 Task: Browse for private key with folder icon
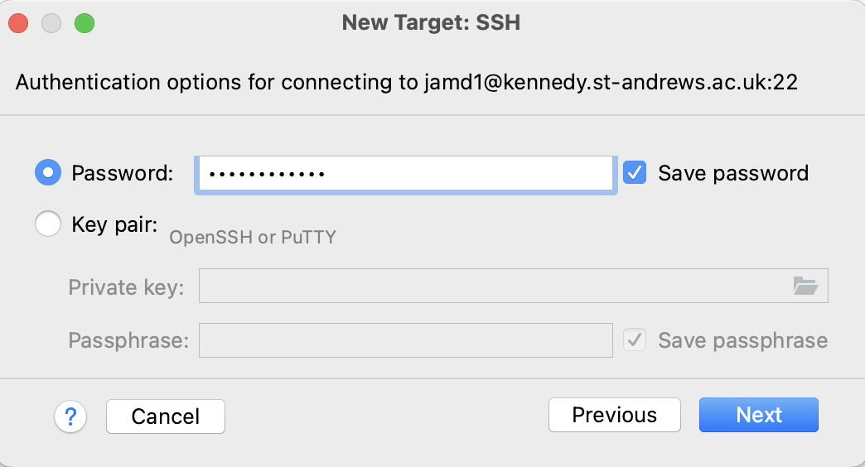(805, 286)
